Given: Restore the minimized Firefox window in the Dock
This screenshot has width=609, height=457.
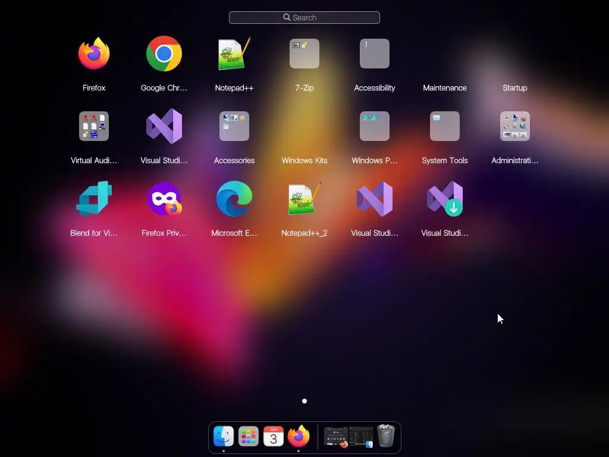Looking at the screenshot, I should click(336, 437).
